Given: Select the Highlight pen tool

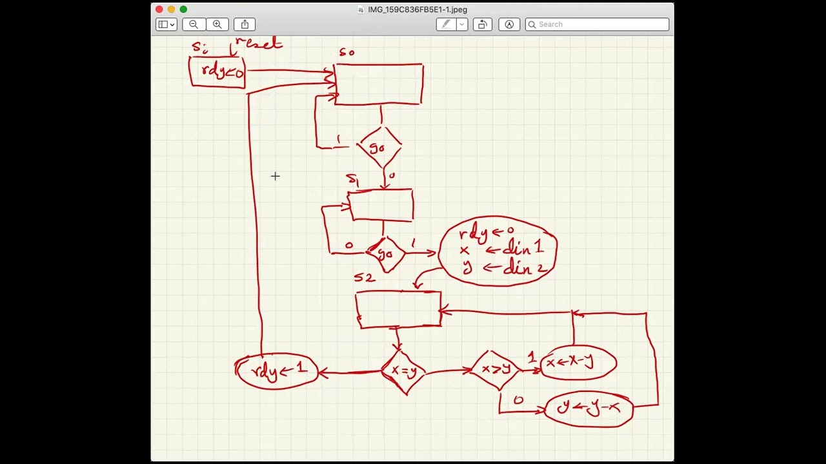Looking at the screenshot, I should 445,24.
